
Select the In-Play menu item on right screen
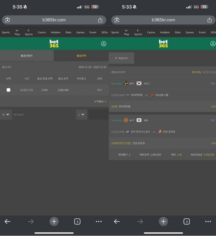[127, 32]
